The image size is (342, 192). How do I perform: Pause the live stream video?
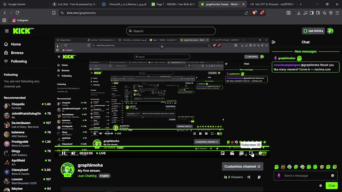[x=64, y=153]
